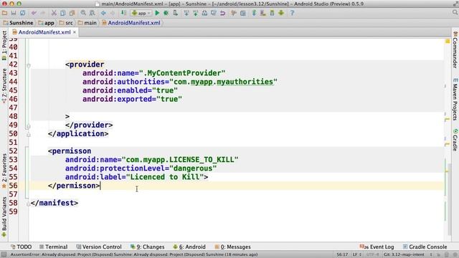The height and width of the screenshot is (258, 459).
Task: Click the Find magnifier icon
Action: (x=83, y=13)
